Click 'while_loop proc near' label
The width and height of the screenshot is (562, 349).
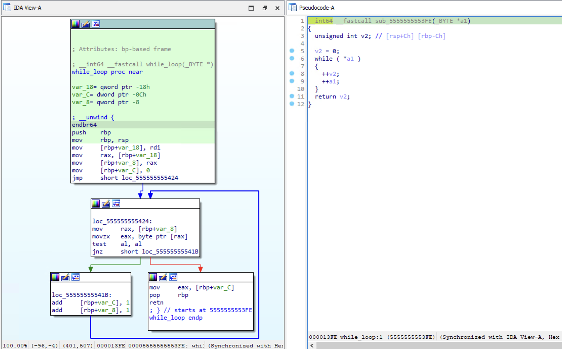coord(107,72)
